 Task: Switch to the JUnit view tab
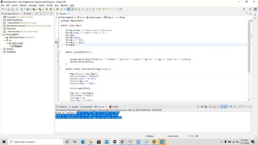27,14
